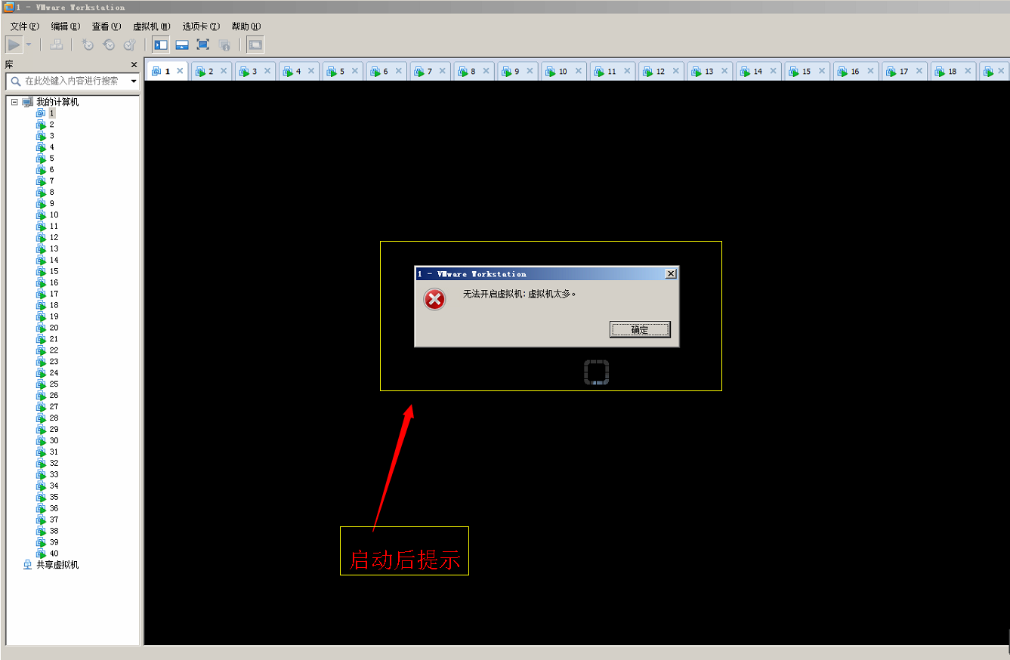Open the 编辑(E) menu
This screenshot has width=1010, height=660.
tap(65, 26)
